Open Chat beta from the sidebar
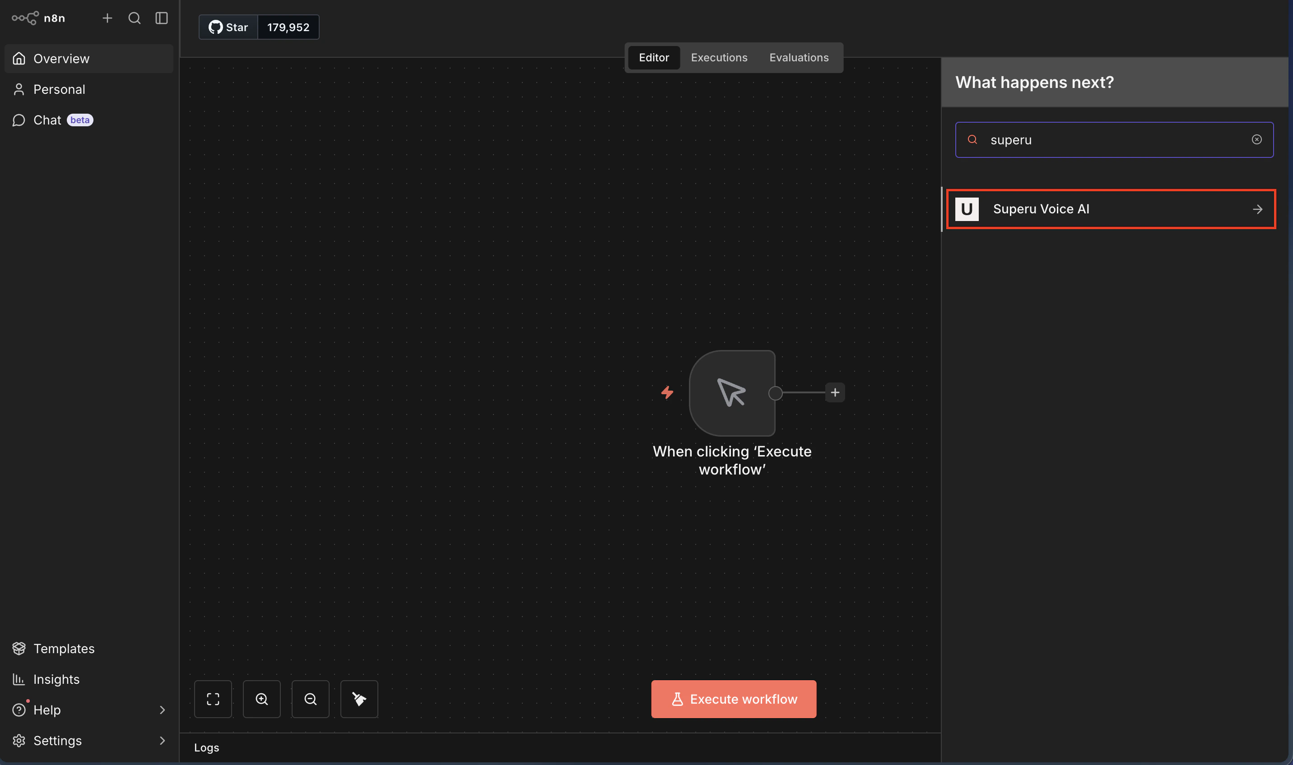This screenshot has width=1293, height=765. (x=48, y=120)
